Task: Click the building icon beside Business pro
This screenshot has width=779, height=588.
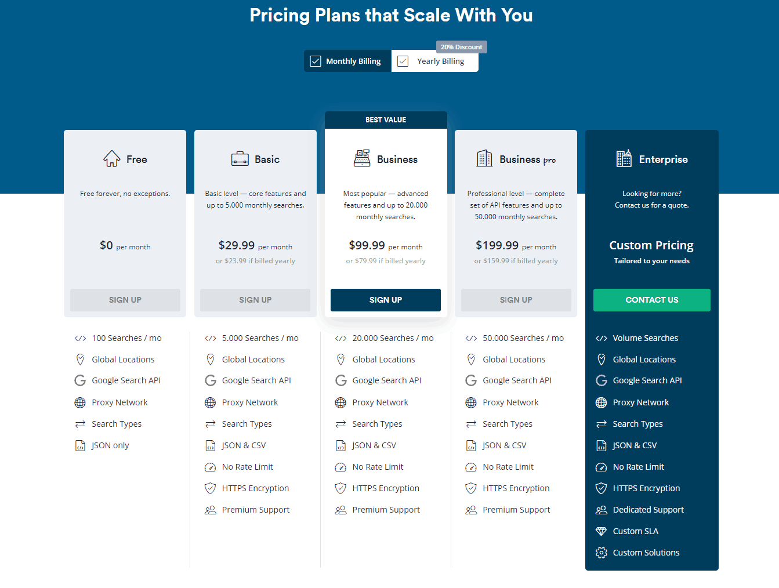Action: click(484, 158)
